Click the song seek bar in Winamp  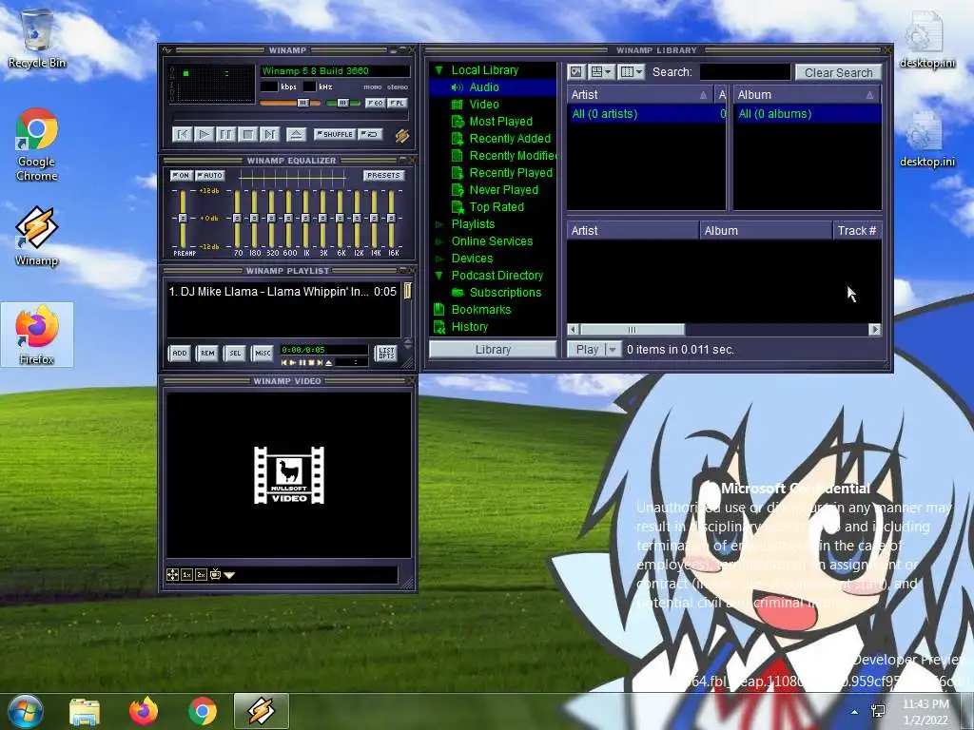point(290,116)
